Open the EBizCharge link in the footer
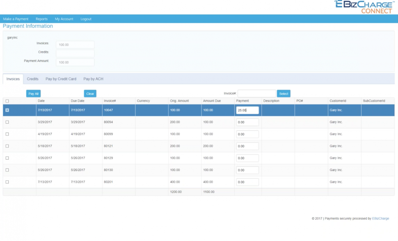Image resolution: width=398 pixels, height=241 pixels. 380,218
